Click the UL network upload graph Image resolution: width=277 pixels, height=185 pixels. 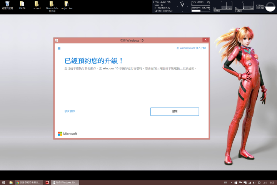click(x=223, y=7)
